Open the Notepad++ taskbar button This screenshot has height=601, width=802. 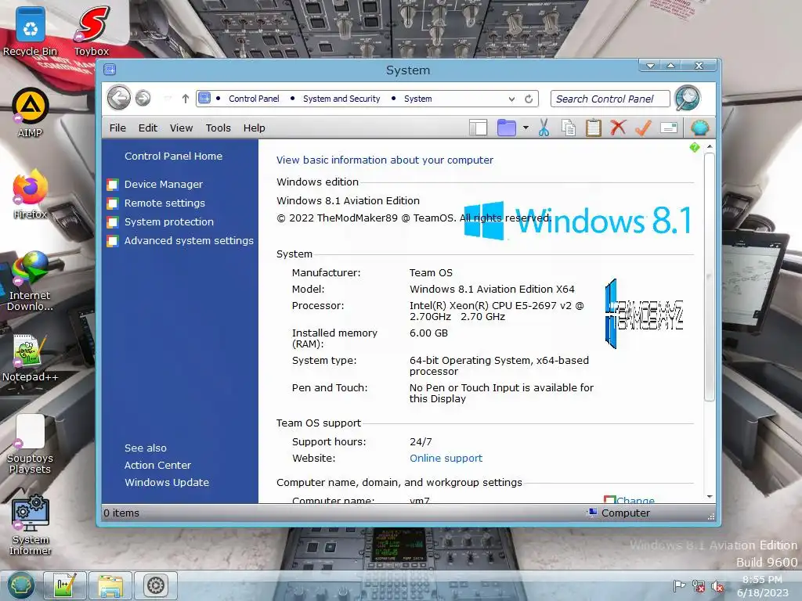64,585
